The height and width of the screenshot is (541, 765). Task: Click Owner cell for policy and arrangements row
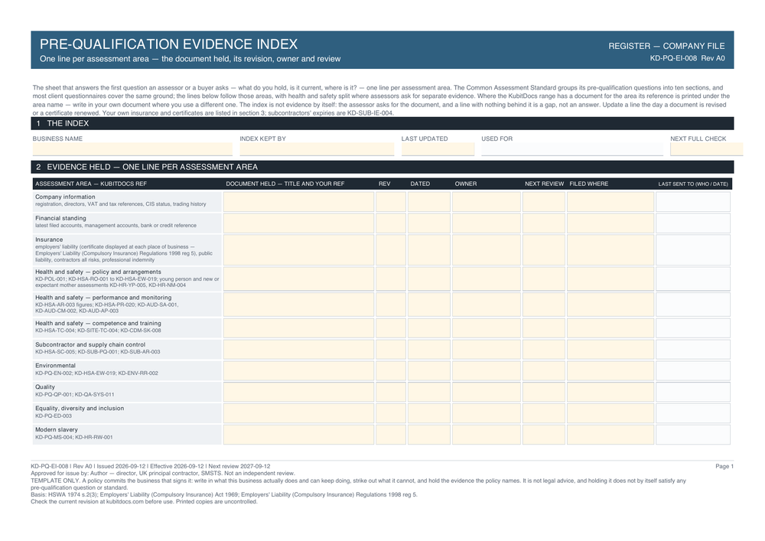point(487,279)
